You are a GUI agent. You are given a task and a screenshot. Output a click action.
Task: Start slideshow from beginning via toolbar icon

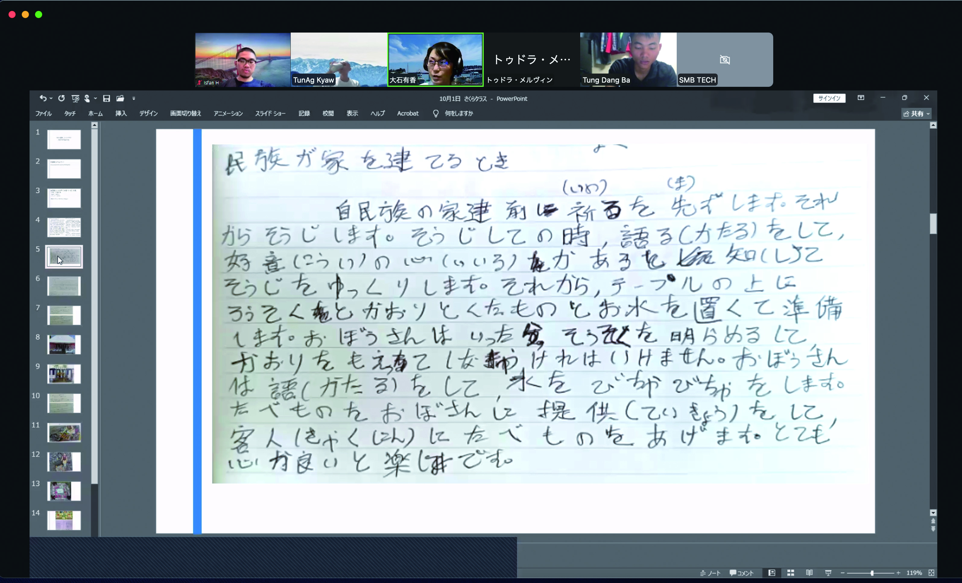tap(75, 98)
